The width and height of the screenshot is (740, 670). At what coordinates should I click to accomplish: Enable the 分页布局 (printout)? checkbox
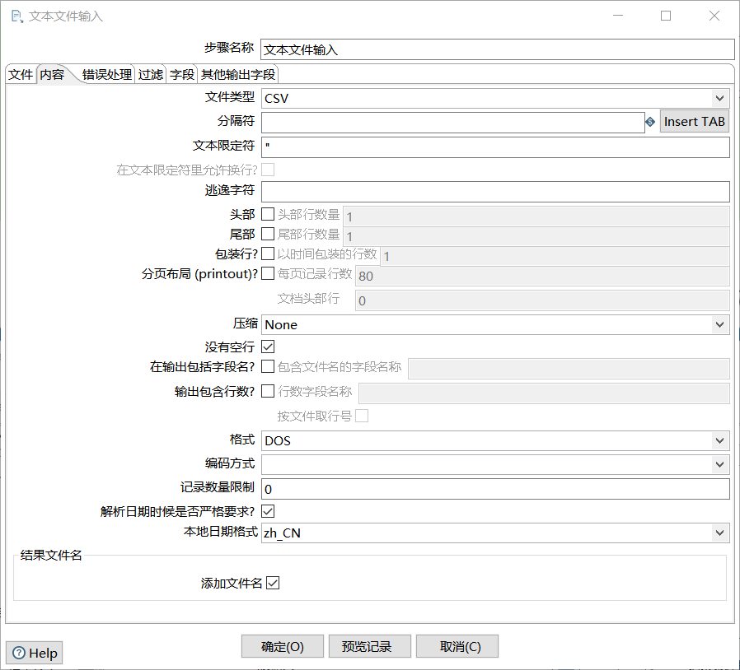268,273
